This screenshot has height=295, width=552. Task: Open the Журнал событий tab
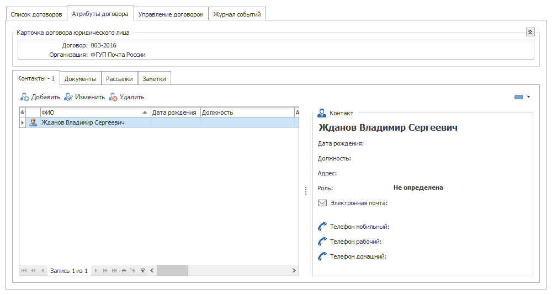click(x=237, y=14)
